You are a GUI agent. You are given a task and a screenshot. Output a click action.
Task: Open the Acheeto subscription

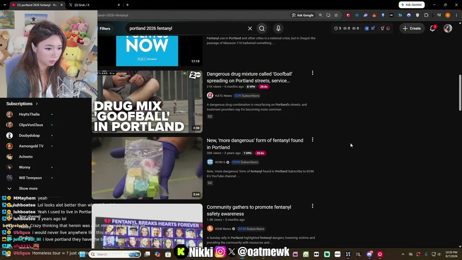(26, 157)
